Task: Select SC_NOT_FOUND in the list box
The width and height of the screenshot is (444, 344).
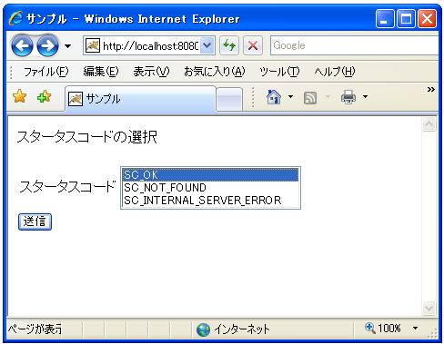Action: click(x=210, y=188)
